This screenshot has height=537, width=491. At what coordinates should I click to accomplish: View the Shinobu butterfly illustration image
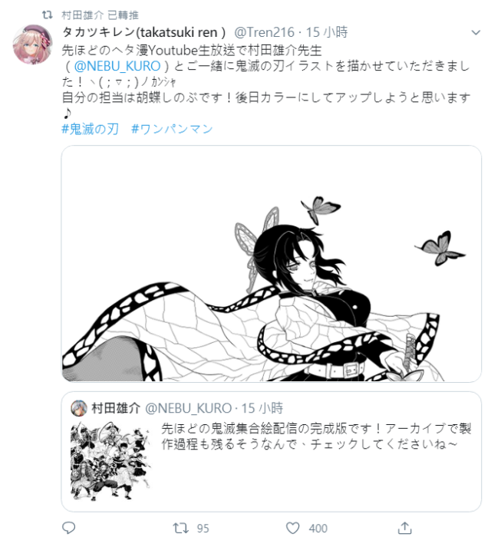coord(271,263)
